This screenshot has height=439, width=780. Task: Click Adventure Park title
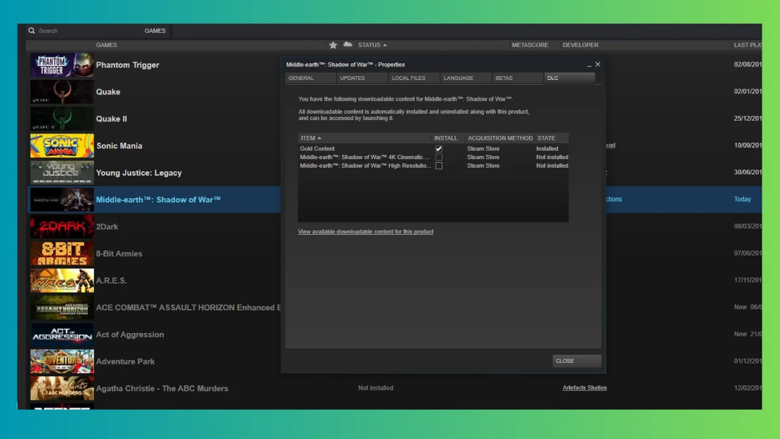126,362
